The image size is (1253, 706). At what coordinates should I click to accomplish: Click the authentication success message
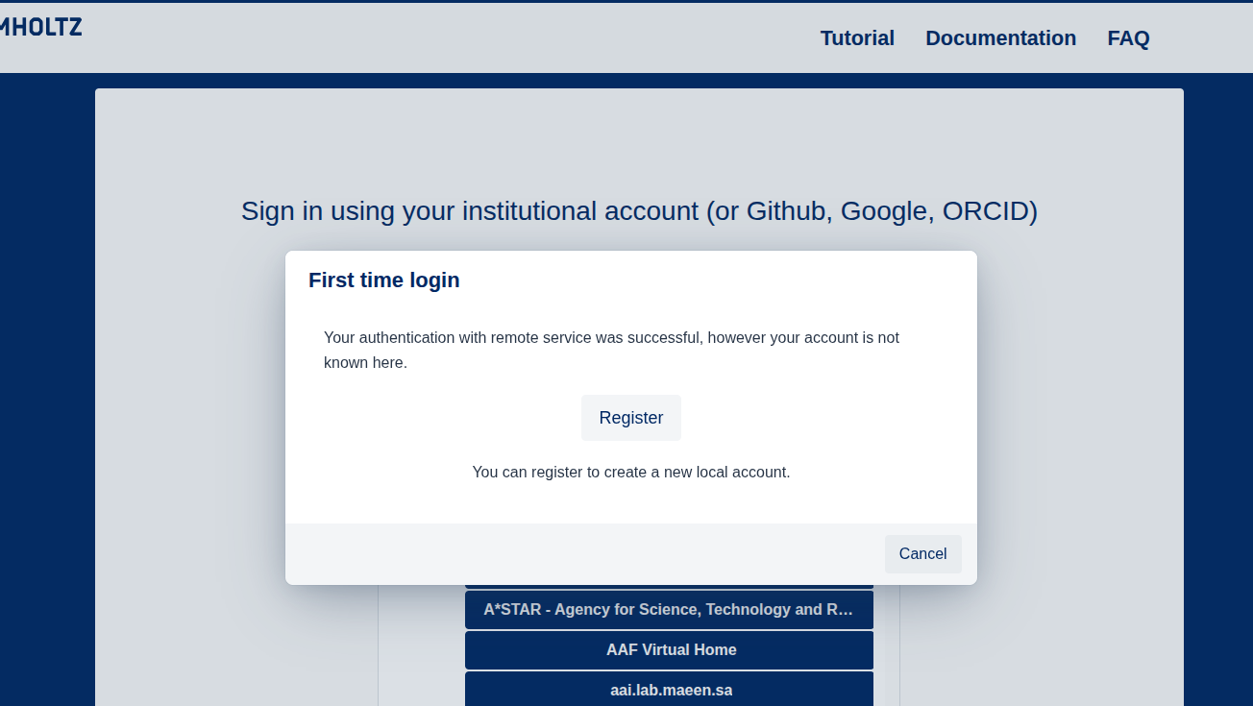click(611, 350)
